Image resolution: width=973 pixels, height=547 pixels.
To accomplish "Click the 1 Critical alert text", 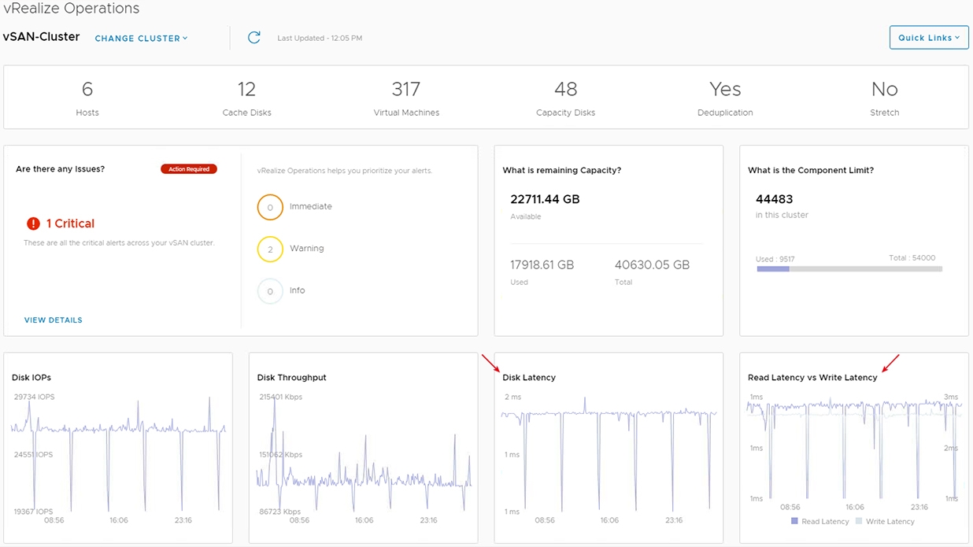I will pos(70,224).
